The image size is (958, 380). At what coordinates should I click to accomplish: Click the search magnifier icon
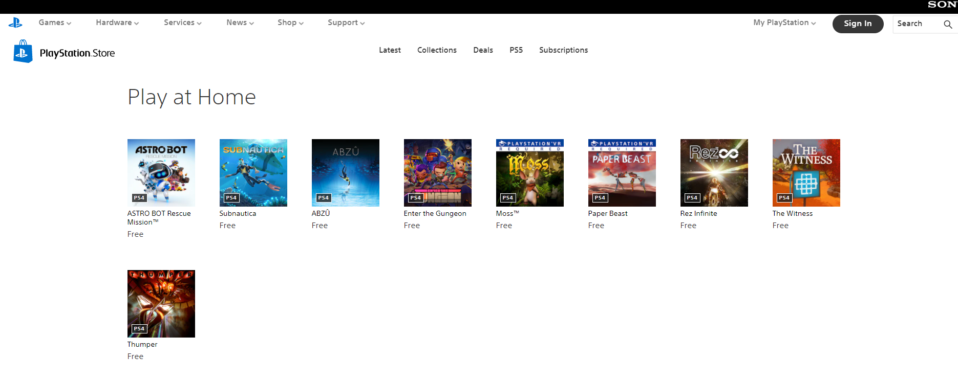coord(948,24)
